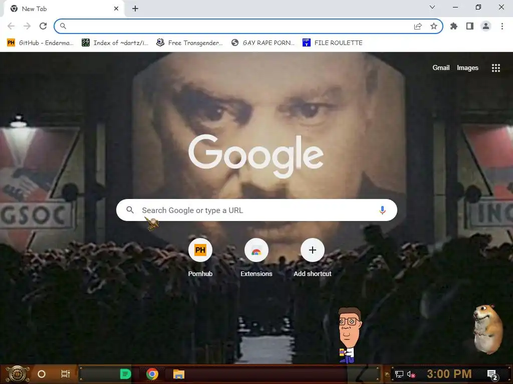
Task: Reload the current page
Action: tap(43, 26)
